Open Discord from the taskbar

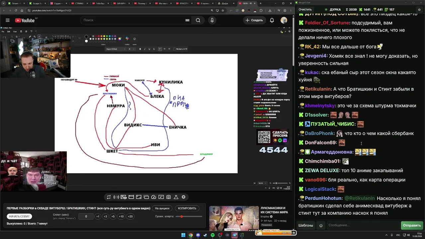(198, 235)
